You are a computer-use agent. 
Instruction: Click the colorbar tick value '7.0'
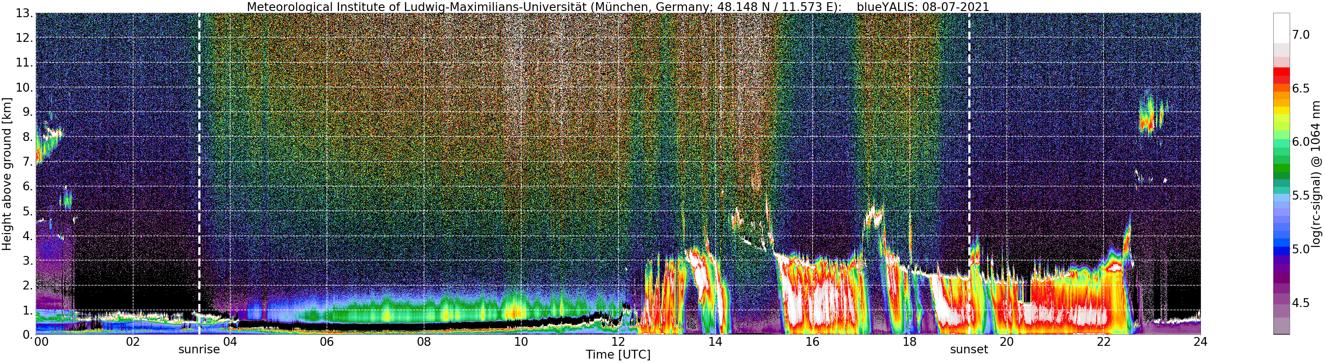[1301, 34]
